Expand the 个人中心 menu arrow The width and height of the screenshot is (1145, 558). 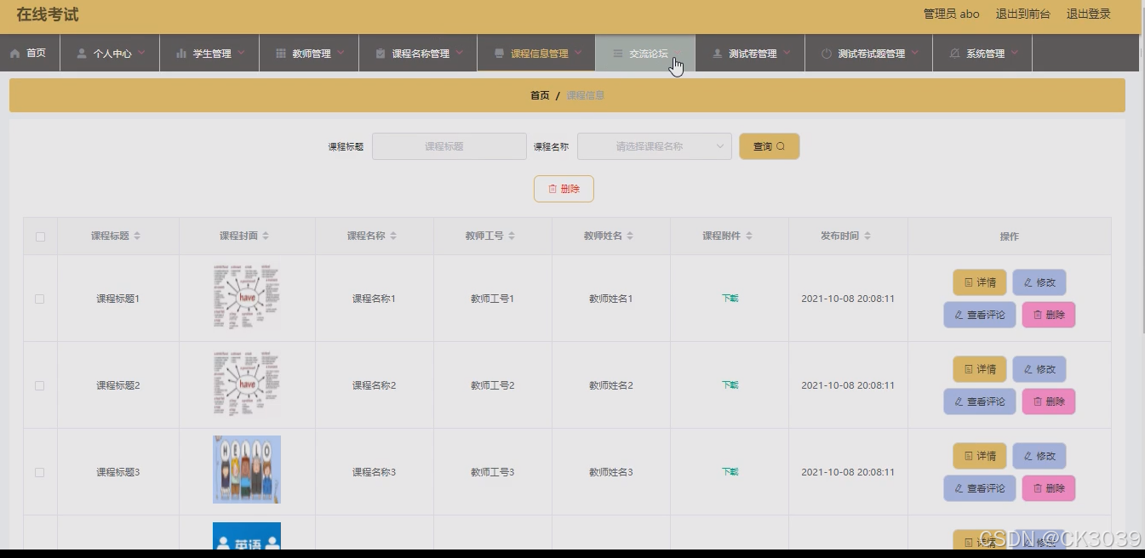click(141, 52)
